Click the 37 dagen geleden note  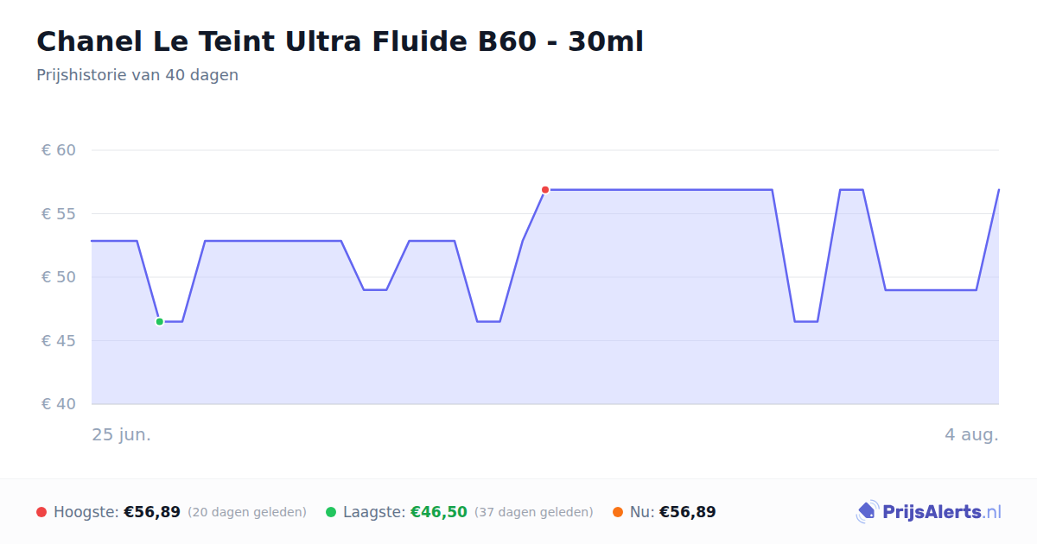click(534, 512)
